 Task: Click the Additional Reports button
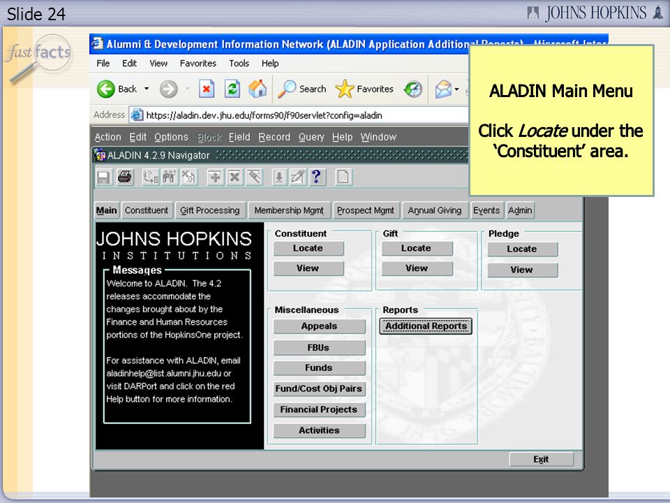click(426, 326)
